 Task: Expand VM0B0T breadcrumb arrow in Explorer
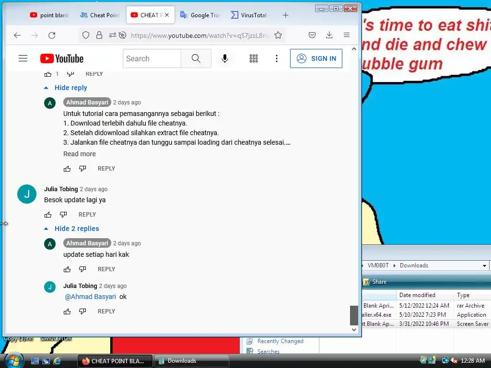point(394,265)
